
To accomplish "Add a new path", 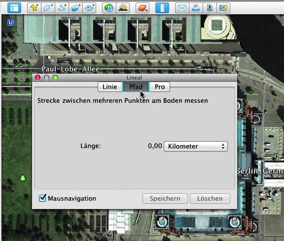I will (x=62, y=8).
